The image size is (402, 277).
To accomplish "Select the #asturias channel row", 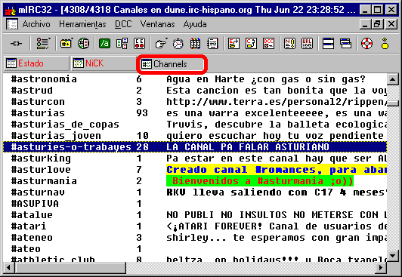I will (x=195, y=113).
